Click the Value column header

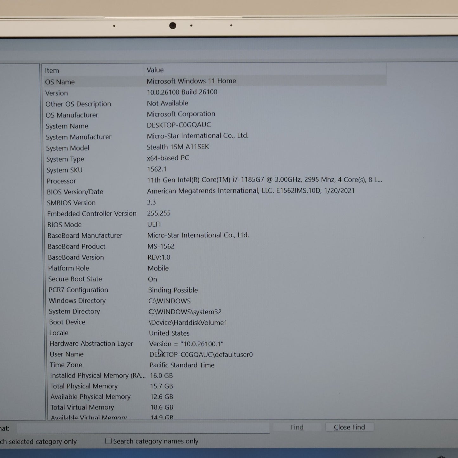pyautogui.click(x=155, y=70)
